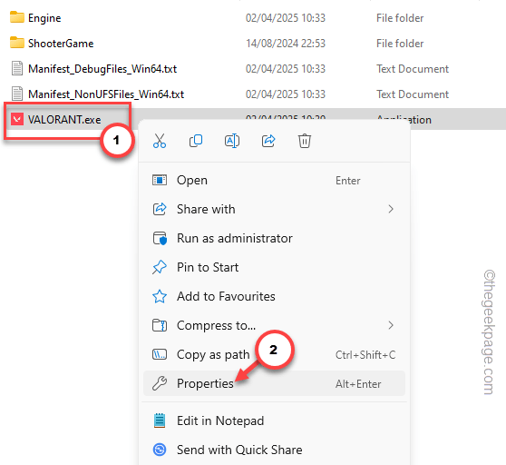
Task: Click the Run as administrator shield icon
Action: 160,239
